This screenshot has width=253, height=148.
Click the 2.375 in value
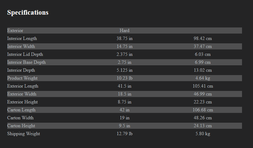125,54
